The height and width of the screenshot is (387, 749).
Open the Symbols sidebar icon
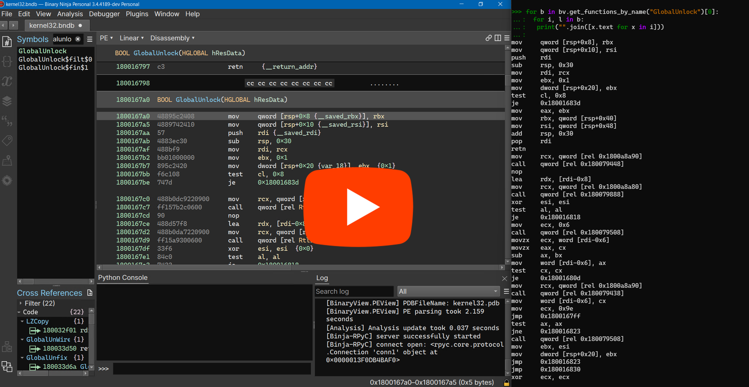(x=7, y=42)
